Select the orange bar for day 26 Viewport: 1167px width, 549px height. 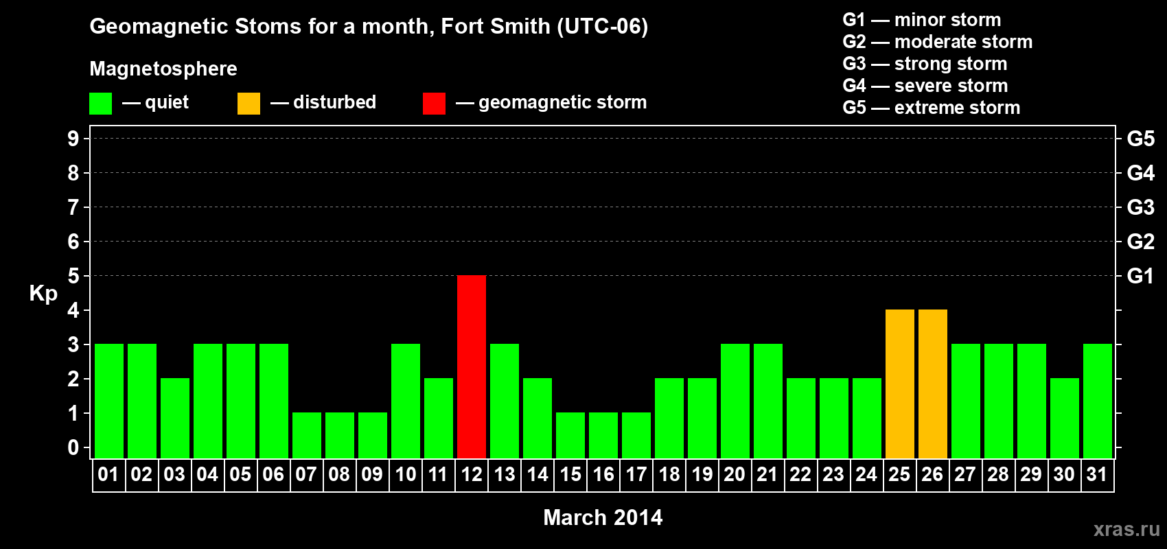point(933,384)
